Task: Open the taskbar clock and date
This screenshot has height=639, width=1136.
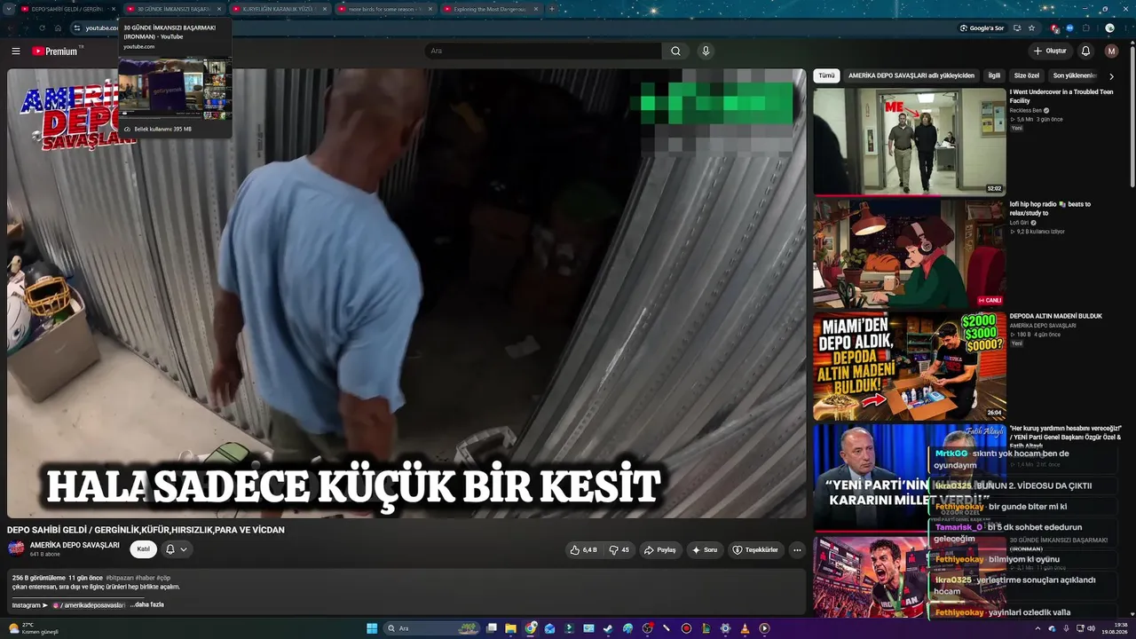Action: click(1115, 628)
